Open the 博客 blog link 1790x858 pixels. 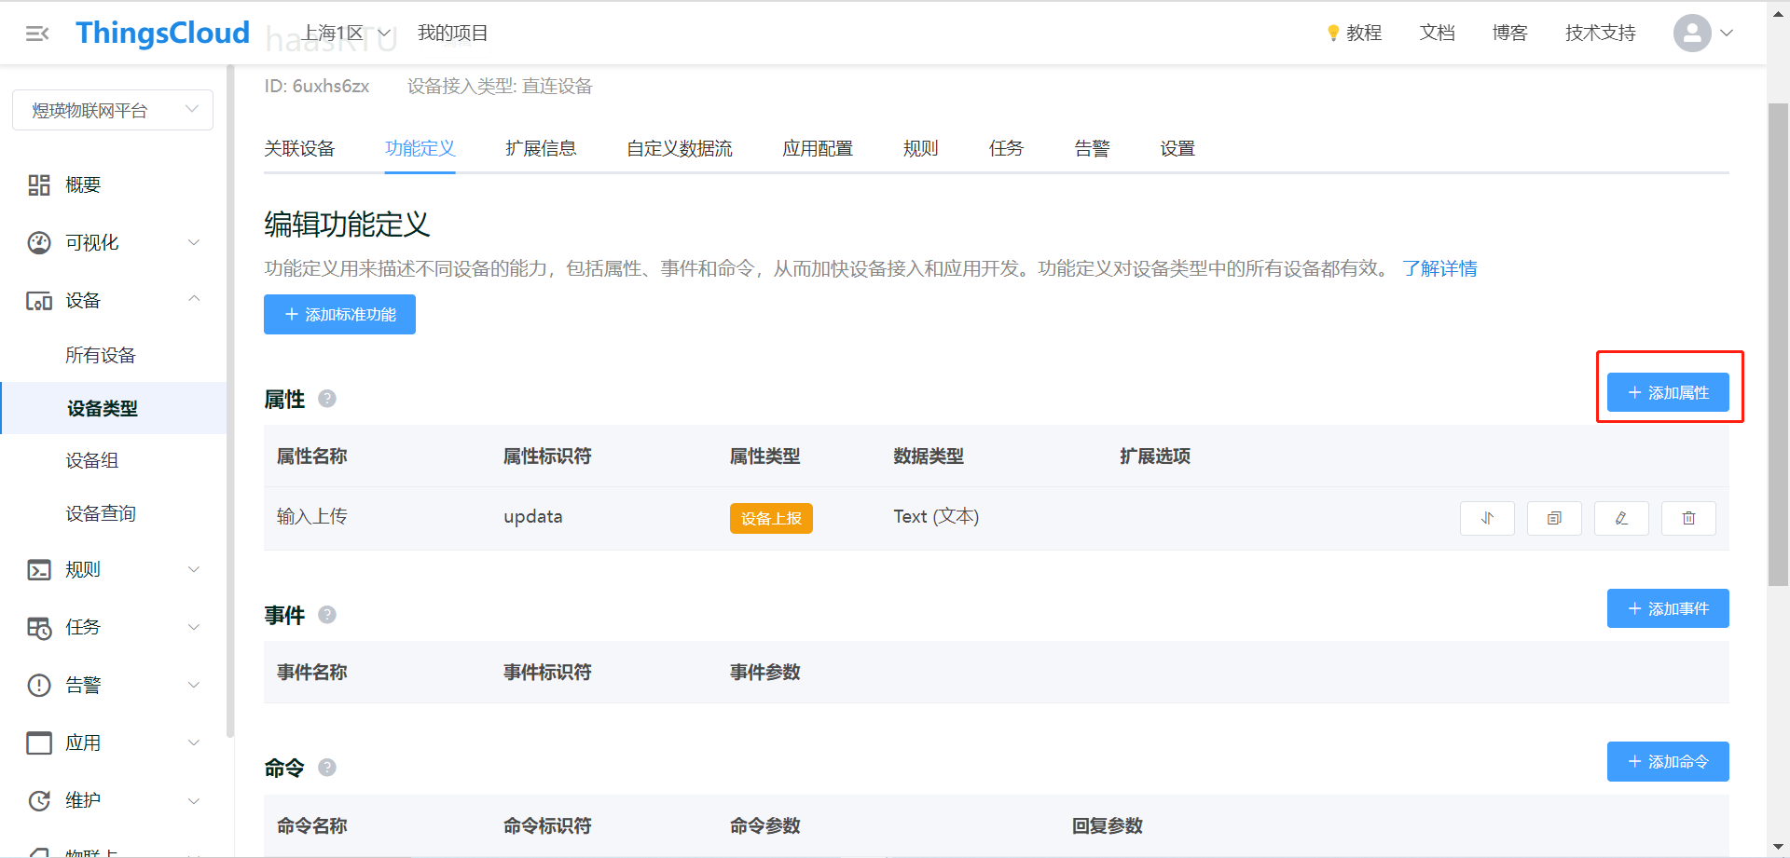click(1509, 33)
